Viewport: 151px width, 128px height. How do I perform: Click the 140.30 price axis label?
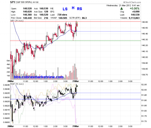pyautogui.click(x=145, y=40)
